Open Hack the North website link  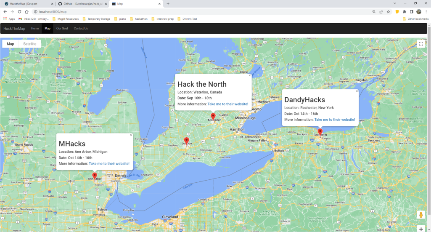[x=228, y=104]
